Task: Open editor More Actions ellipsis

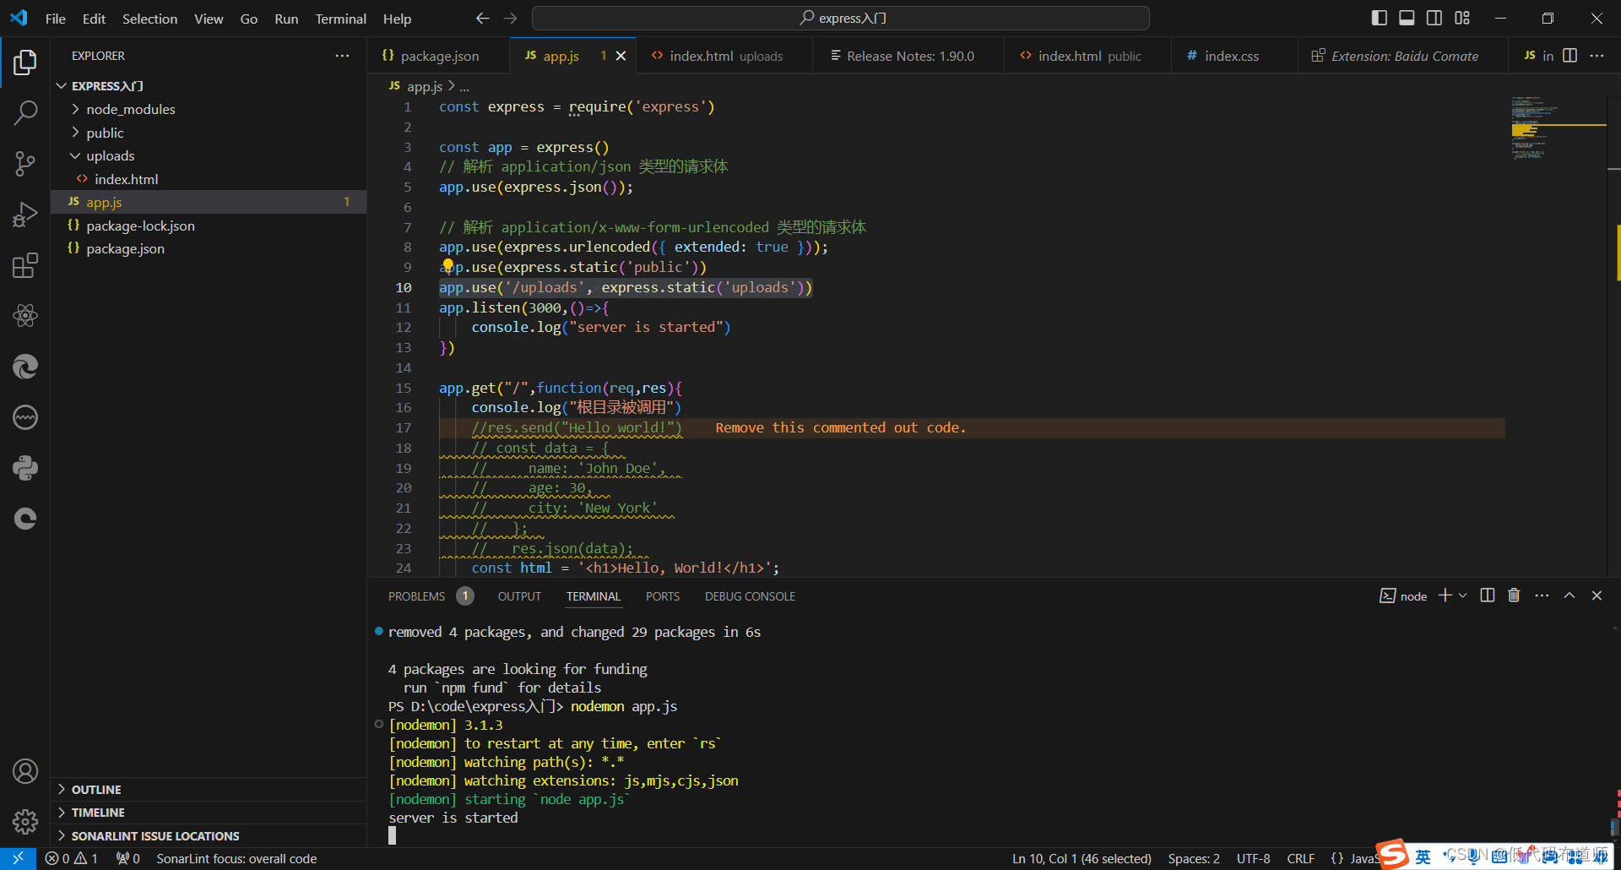Action: click(x=1597, y=56)
